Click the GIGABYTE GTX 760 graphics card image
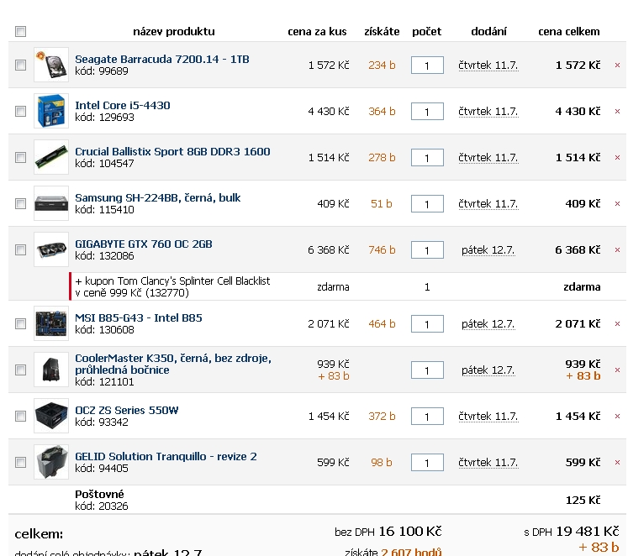 click(x=51, y=249)
